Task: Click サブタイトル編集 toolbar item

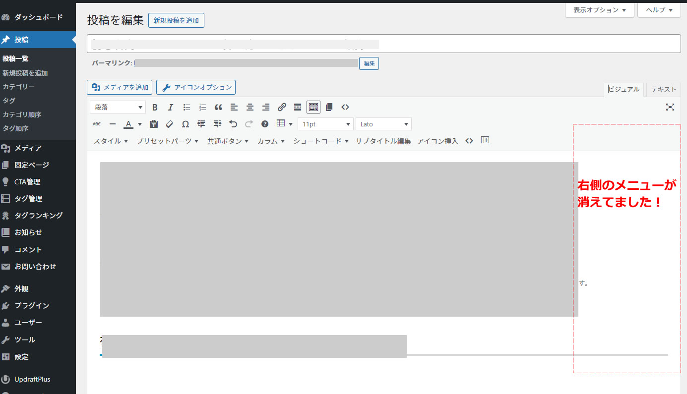Action: click(x=383, y=141)
